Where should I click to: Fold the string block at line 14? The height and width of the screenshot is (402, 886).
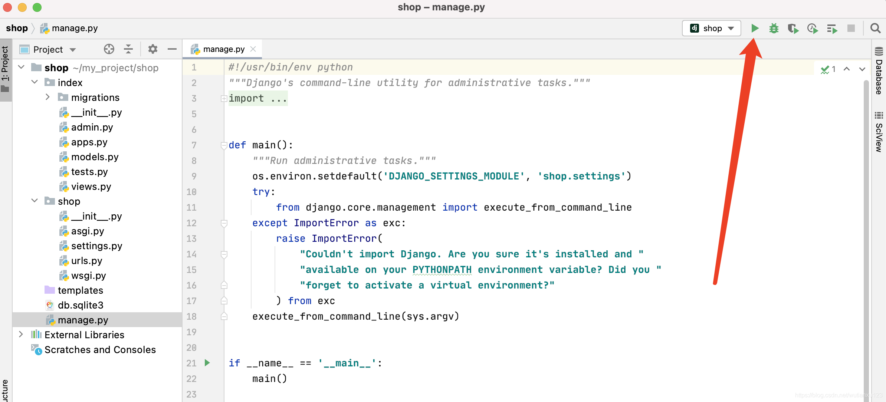tap(224, 254)
